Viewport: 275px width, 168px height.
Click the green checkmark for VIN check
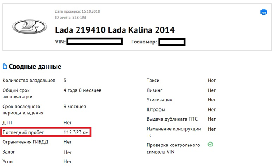click(x=210, y=145)
